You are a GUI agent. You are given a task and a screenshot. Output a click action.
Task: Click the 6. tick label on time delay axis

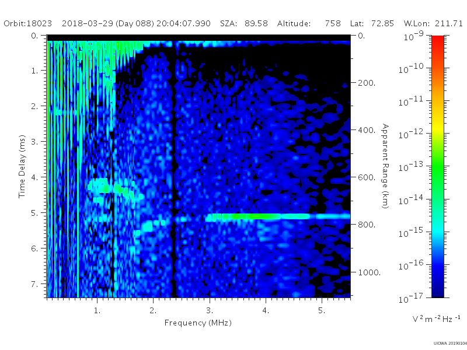pyautogui.click(x=34, y=249)
